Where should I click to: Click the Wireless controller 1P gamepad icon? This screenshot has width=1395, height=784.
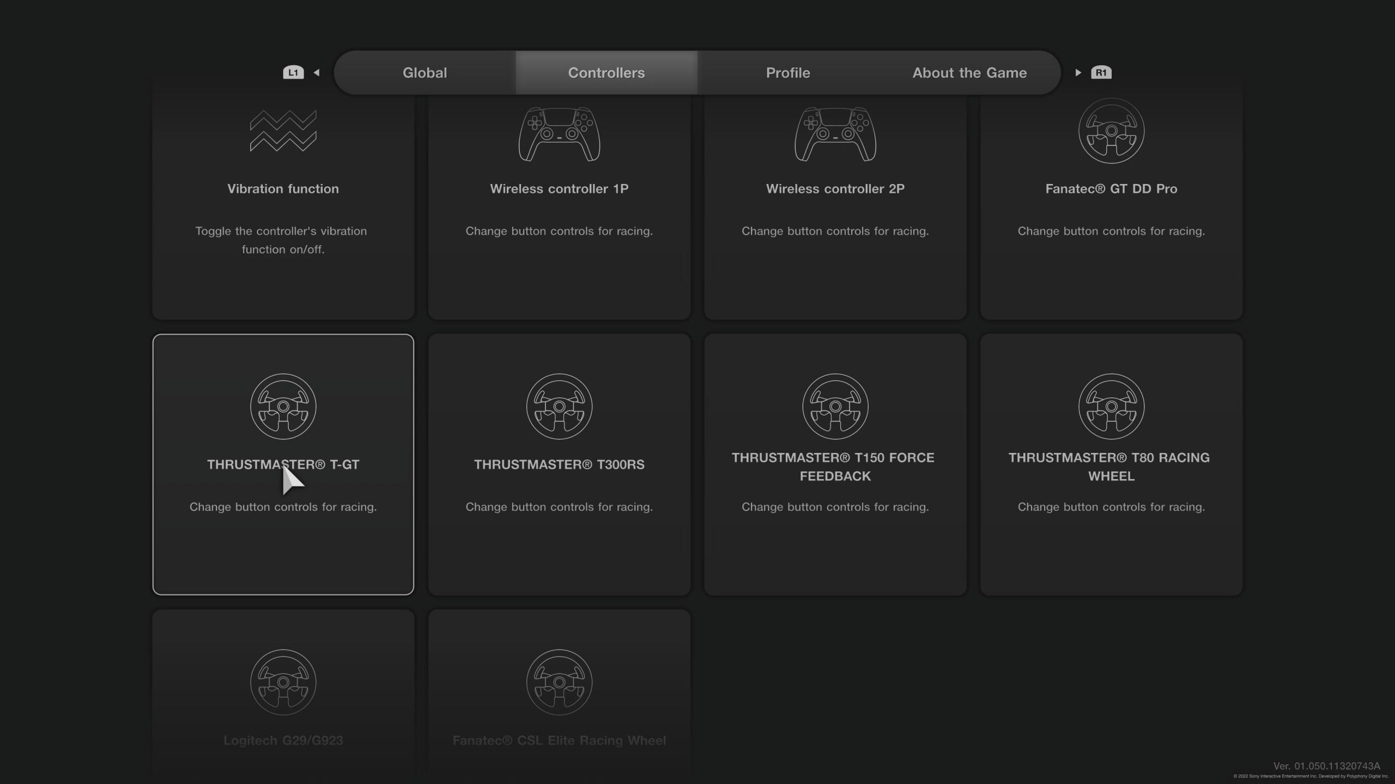tap(559, 134)
